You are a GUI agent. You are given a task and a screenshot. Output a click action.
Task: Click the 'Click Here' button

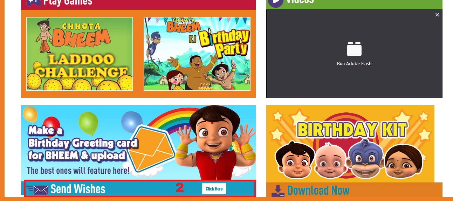(x=214, y=189)
